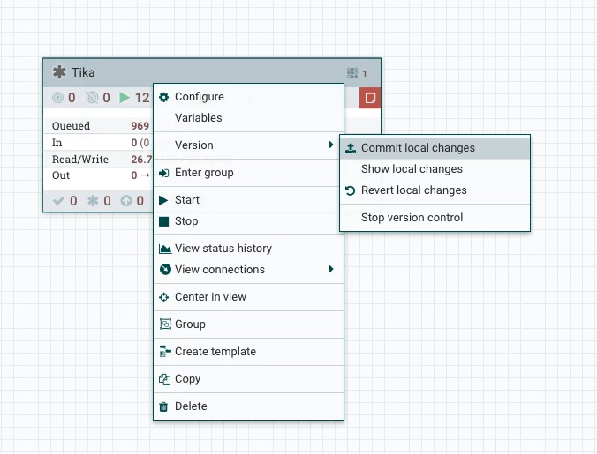Click the Revert local changes undo icon
Viewport: 597px width, 454px height.
[x=351, y=190]
